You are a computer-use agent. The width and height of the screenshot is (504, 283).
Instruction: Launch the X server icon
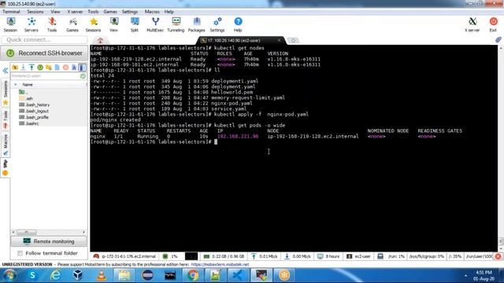pos(472,24)
